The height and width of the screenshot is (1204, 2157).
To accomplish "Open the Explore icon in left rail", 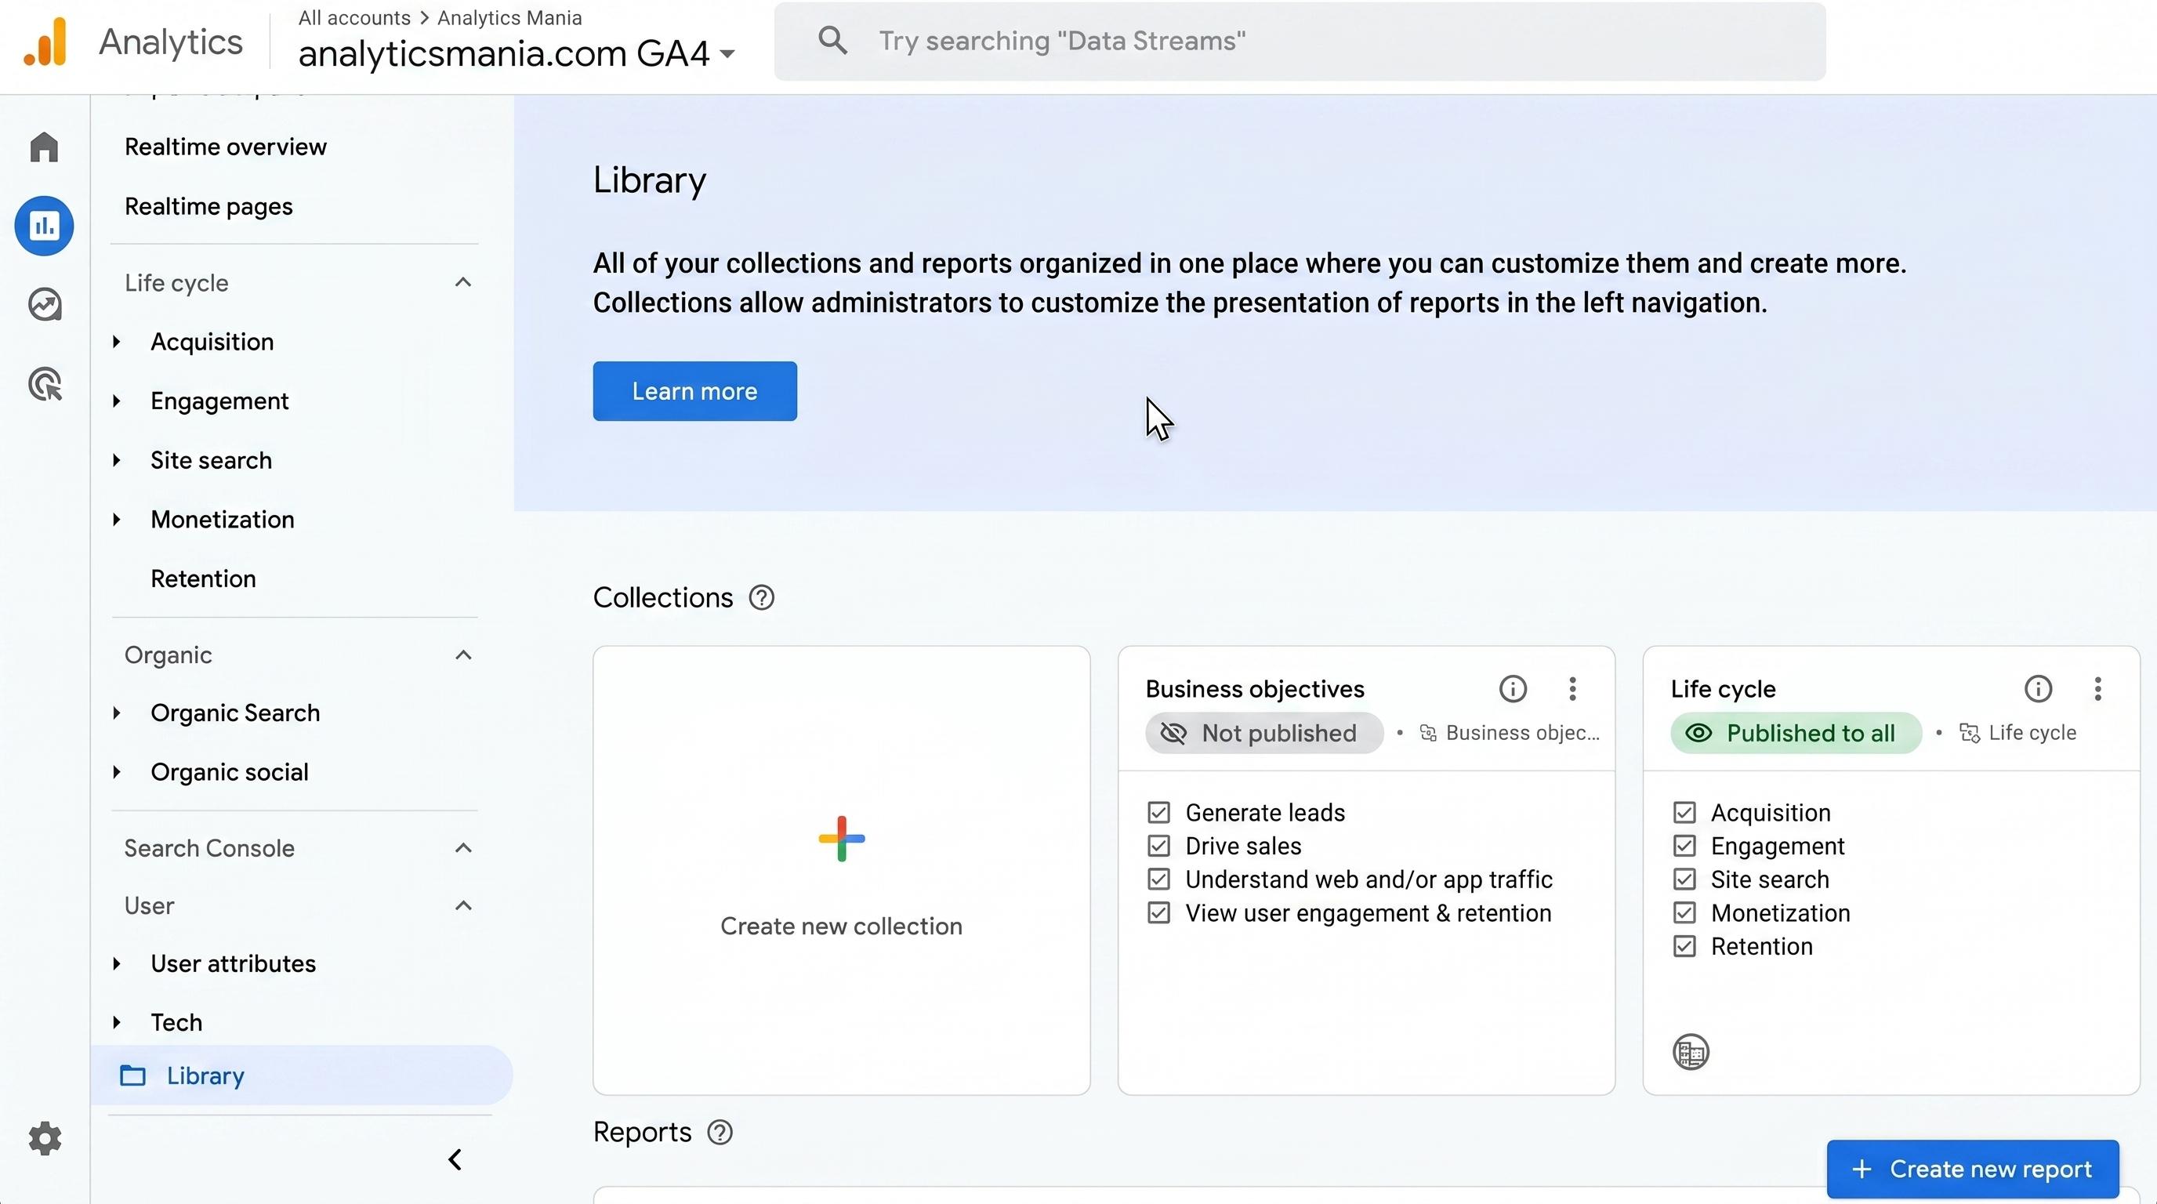I will click(x=45, y=304).
